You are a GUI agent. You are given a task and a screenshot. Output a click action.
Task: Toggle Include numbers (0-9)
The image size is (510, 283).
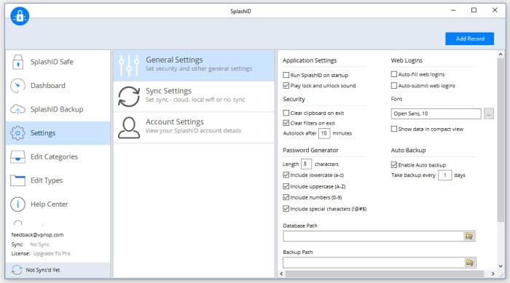tap(286, 197)
